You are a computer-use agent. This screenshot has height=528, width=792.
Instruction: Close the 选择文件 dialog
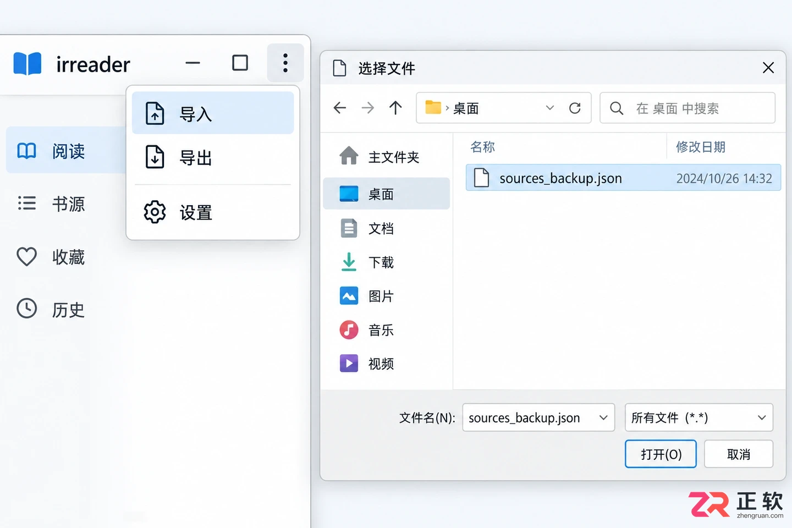click(x=768, y=68)
